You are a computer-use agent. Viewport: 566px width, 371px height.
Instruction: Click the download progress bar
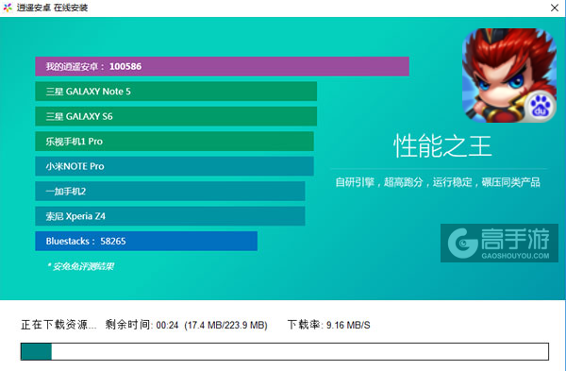click(x=285, y=351)
